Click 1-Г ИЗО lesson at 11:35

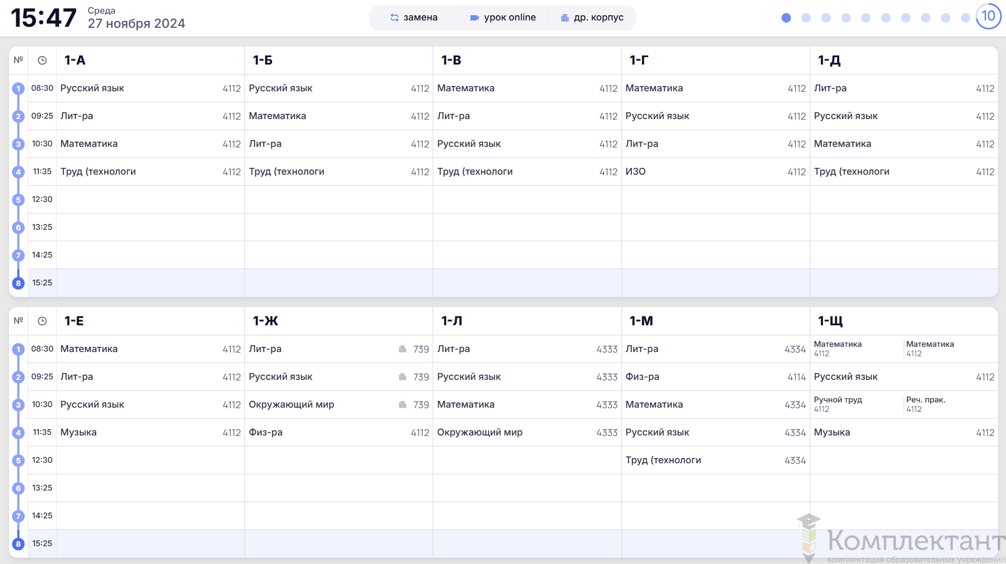tap(715, 172)
